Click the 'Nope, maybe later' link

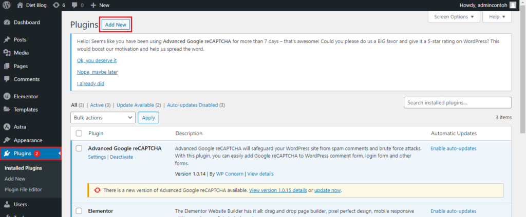(97, 72)
